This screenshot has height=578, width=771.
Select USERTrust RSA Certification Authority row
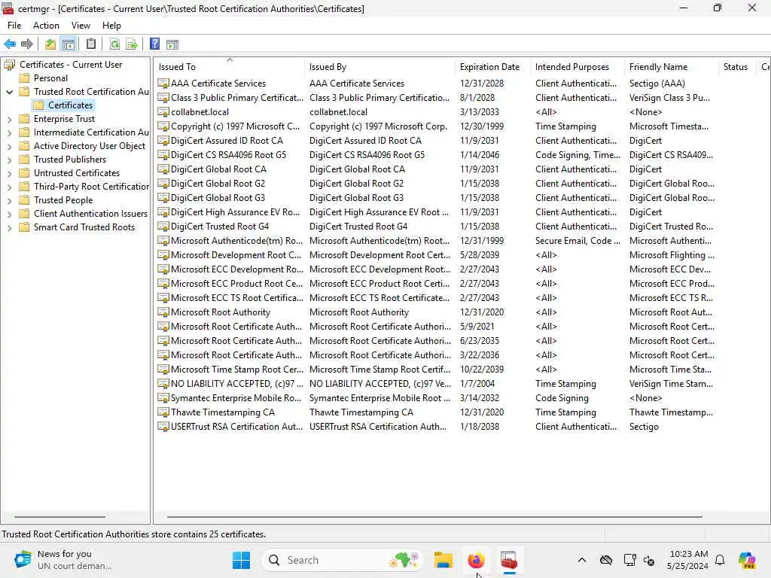tap(462, 427)
